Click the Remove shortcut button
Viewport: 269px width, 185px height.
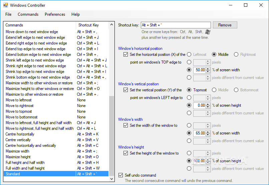tap(225, 25)
